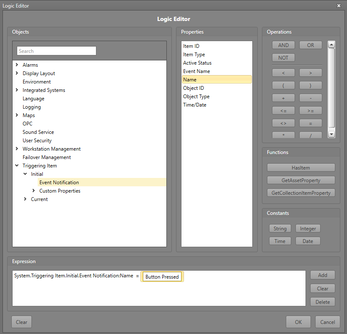This screenshot has height=334, width=347.
Task: Click the GetCollectionItemProperty function
Action: pos(301,193)
